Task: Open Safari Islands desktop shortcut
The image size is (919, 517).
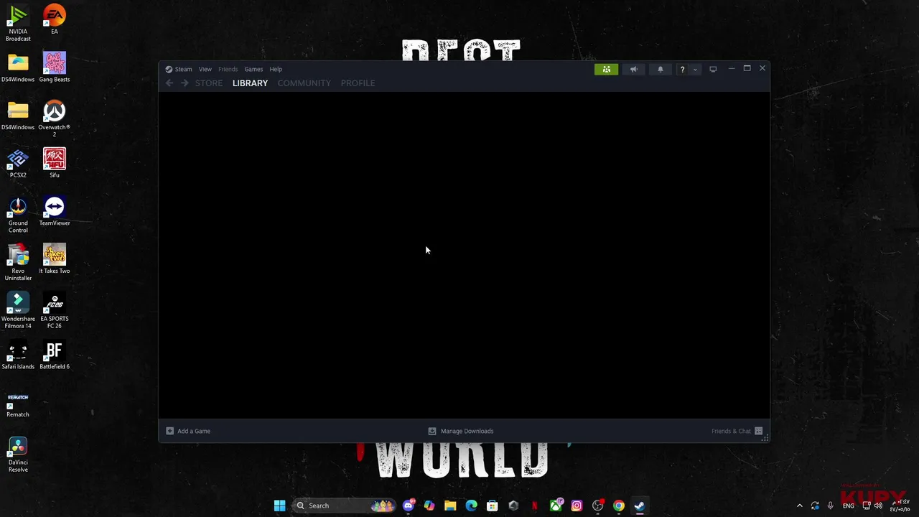Action: (18, 355)
